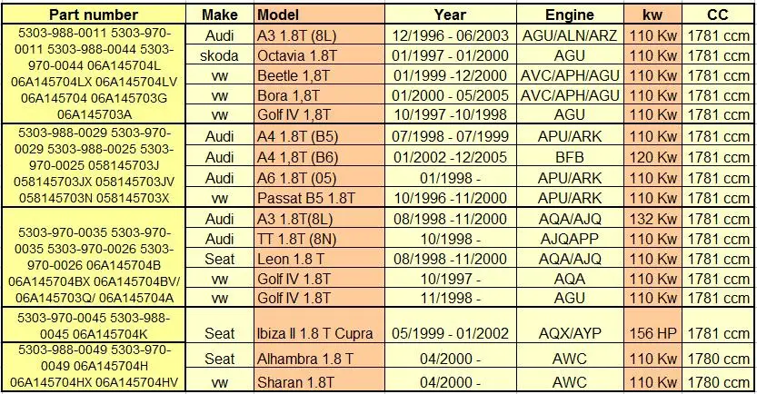Image resolution: width=757 pixels, height=394 pixels.
Task: Select the Octavia 1.8T model cell
Action: [x=319, y=55]
